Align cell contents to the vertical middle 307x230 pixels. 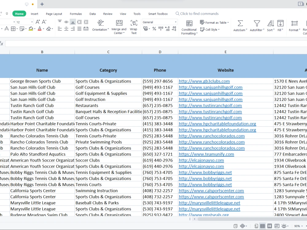coord(66,22)
